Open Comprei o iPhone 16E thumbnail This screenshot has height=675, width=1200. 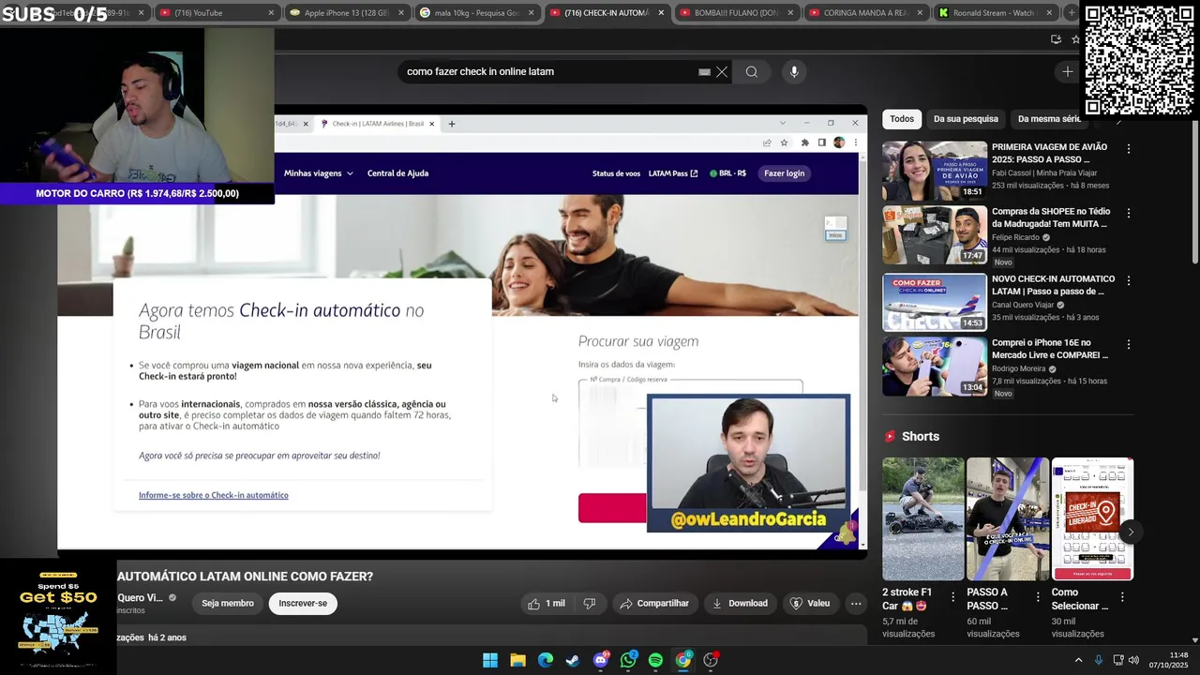934,367
